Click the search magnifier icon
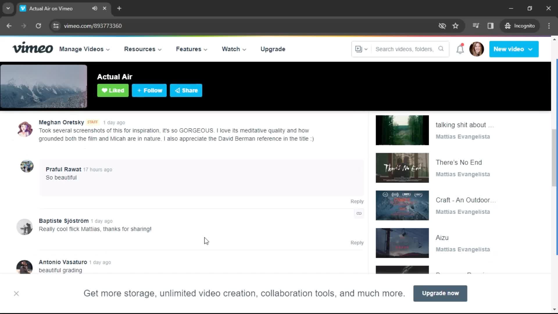 click(x=441, y=49)
